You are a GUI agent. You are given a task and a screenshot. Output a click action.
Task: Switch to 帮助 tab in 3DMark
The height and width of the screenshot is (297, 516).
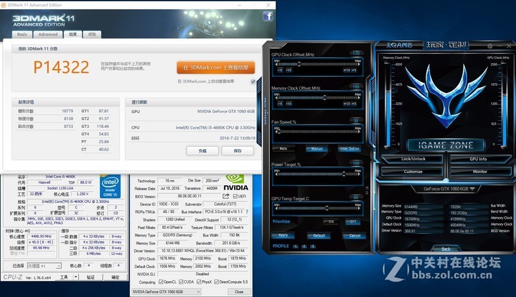92,34
